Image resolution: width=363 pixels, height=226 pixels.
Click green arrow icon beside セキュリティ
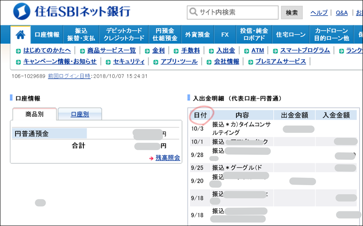click(x=108, y=62)
